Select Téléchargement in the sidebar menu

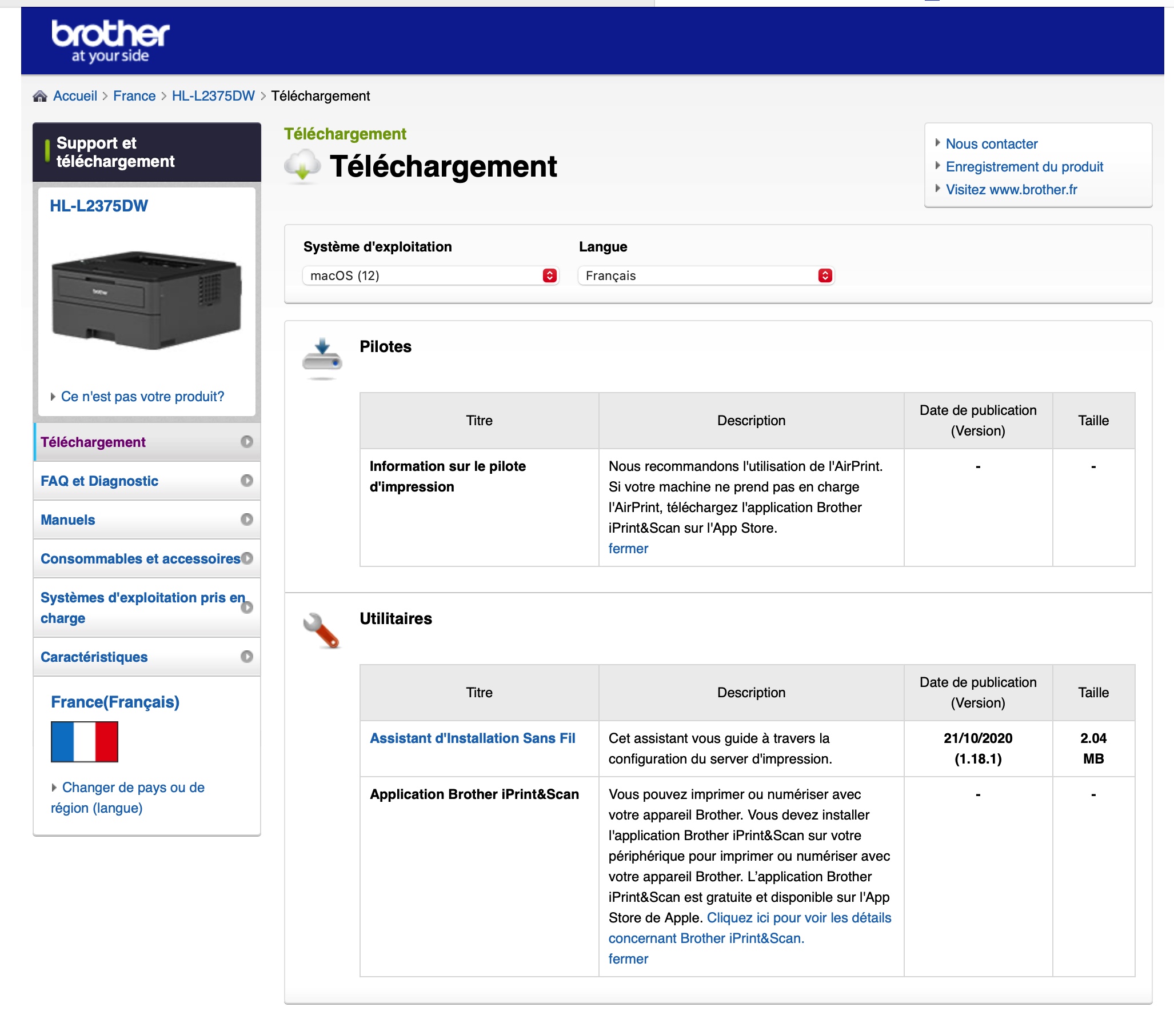pyautogui.click(x=93, y=442)
